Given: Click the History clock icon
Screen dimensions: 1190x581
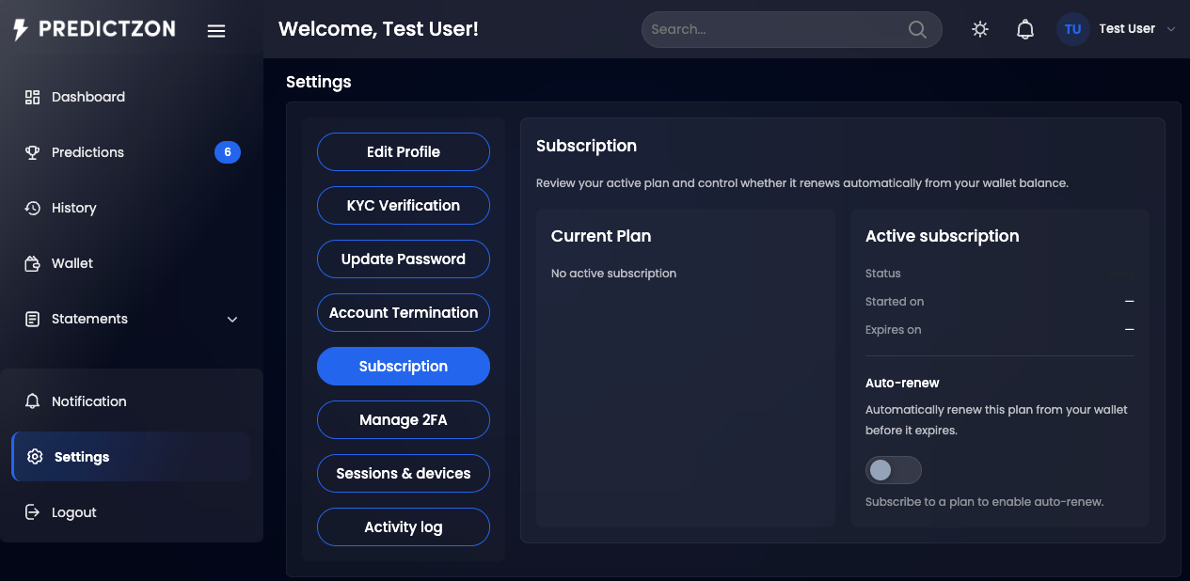Looking at the screenshot, I should [32, 208].
